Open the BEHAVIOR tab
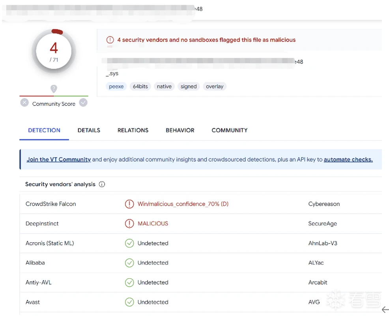Image resolution: width=389 pixels, height=319 pixels. [180, 130]
